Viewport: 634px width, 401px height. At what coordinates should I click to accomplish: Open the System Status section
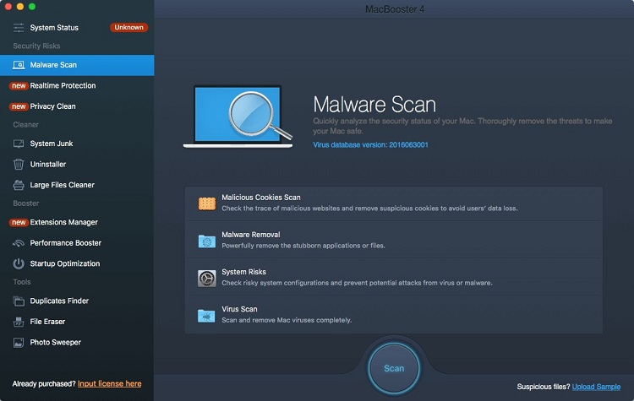tap(77, 28)
